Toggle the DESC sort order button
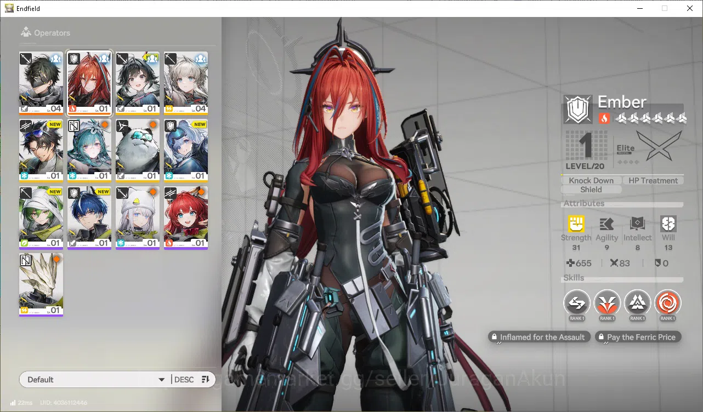Image resolution: width=703 pixels, height=412 pixels. click(x=192, y=380)
